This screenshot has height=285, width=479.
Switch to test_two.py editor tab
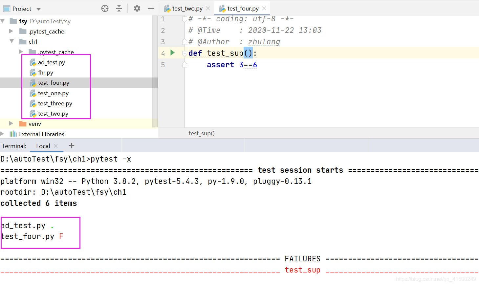tap(187, 9)
